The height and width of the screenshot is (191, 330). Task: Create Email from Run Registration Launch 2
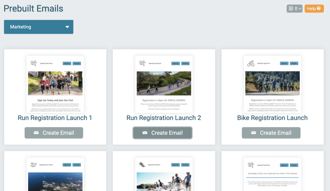[x=162, y=133]
